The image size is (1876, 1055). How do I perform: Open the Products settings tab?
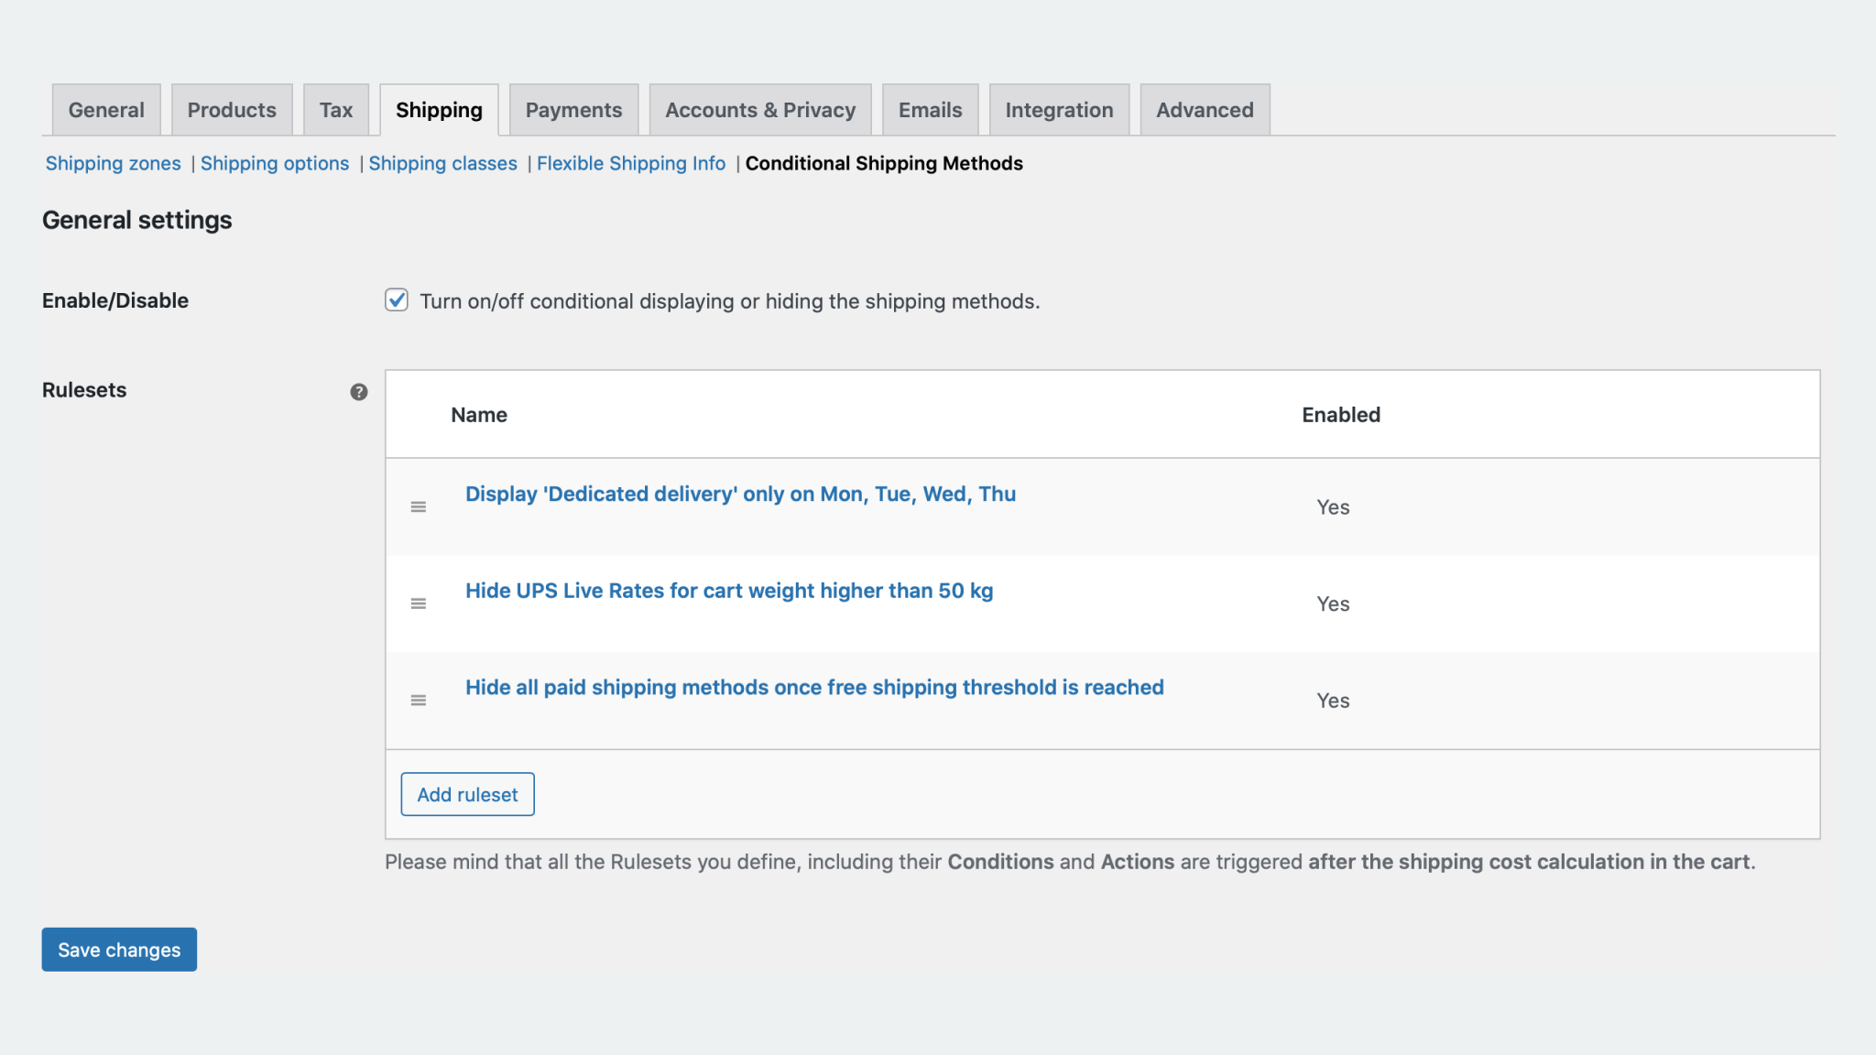[232, 109]
